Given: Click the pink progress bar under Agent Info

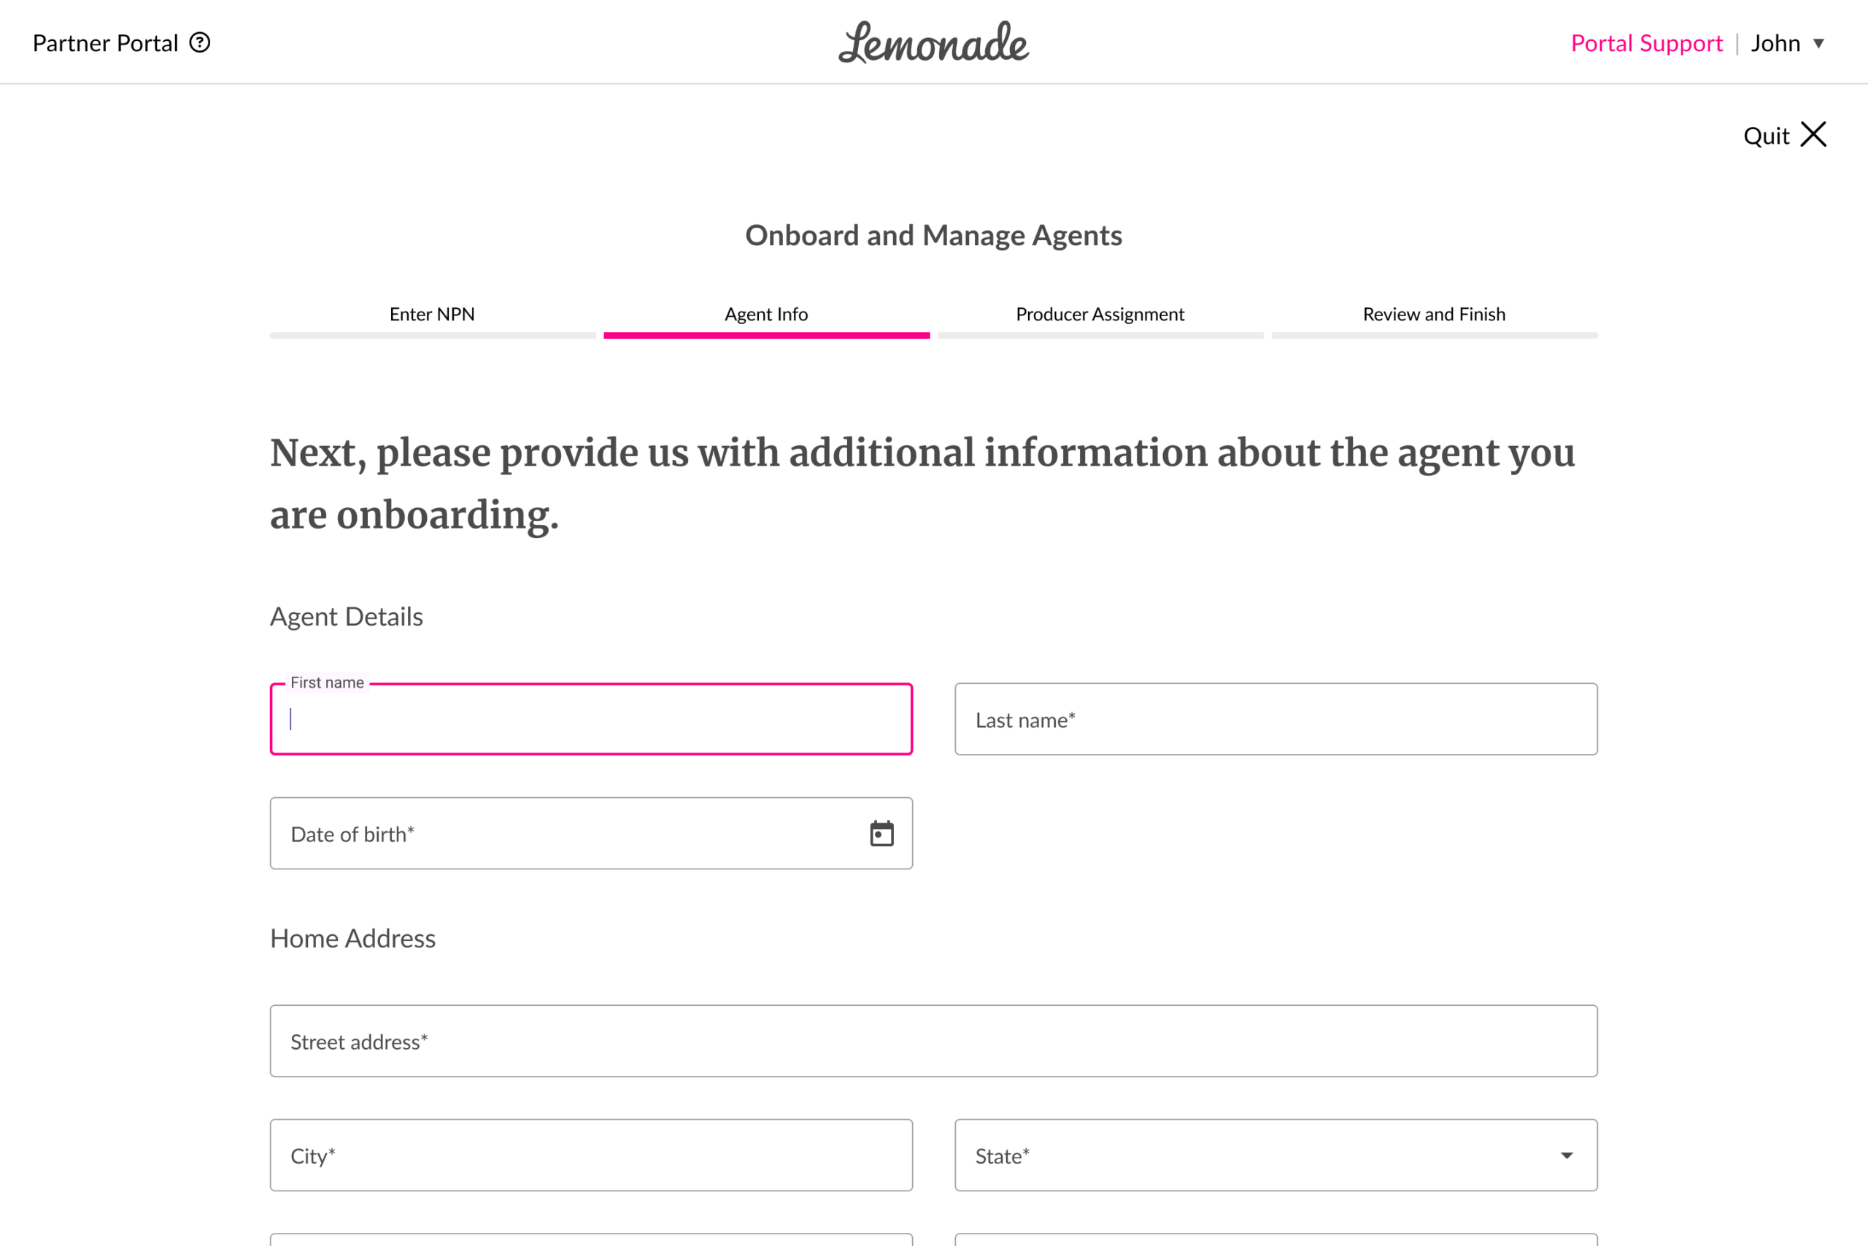Looking at the screenshot, I should (x=765, y=336).
